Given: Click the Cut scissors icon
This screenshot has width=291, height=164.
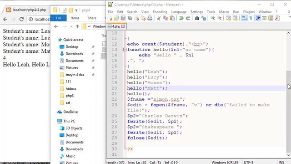Looking at the screenshot, I should [159, 18].
